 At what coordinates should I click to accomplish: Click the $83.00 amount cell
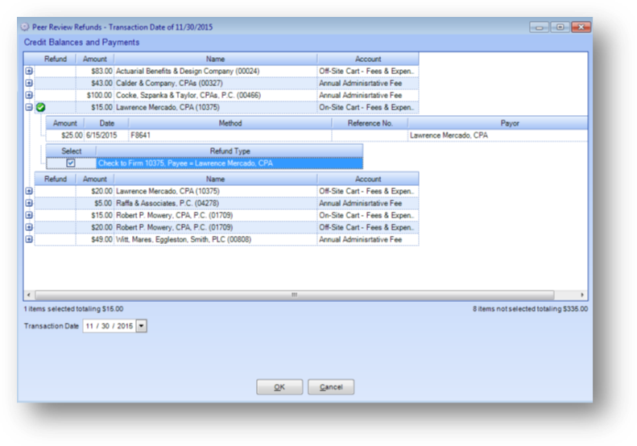(95, 71)
